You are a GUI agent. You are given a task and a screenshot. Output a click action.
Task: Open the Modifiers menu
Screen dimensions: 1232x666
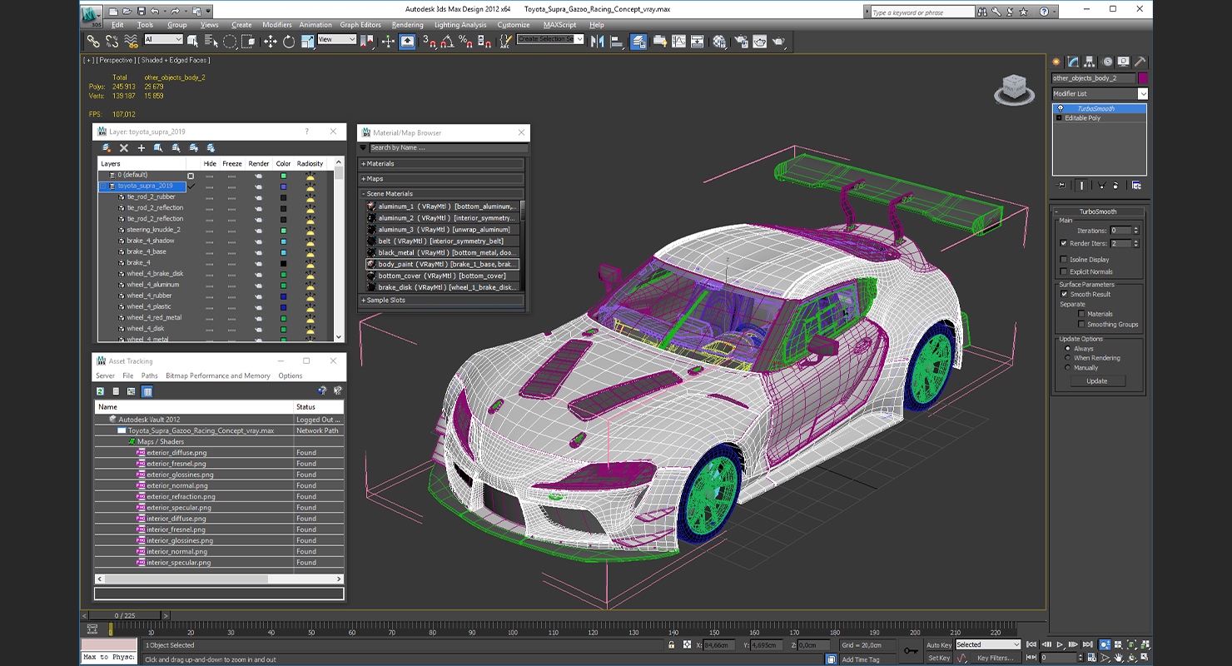(277, 25)
